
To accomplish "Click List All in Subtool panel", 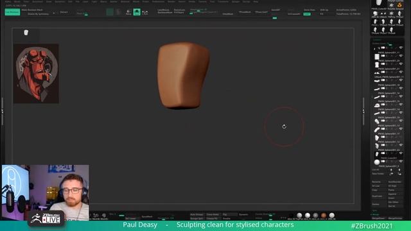I will [376, 169].
